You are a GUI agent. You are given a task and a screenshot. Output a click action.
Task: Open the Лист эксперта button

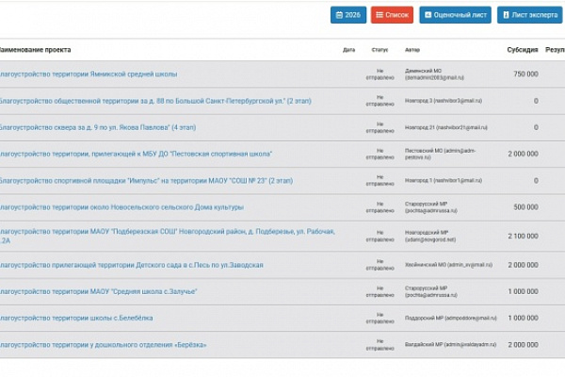[x=531, y=15]
